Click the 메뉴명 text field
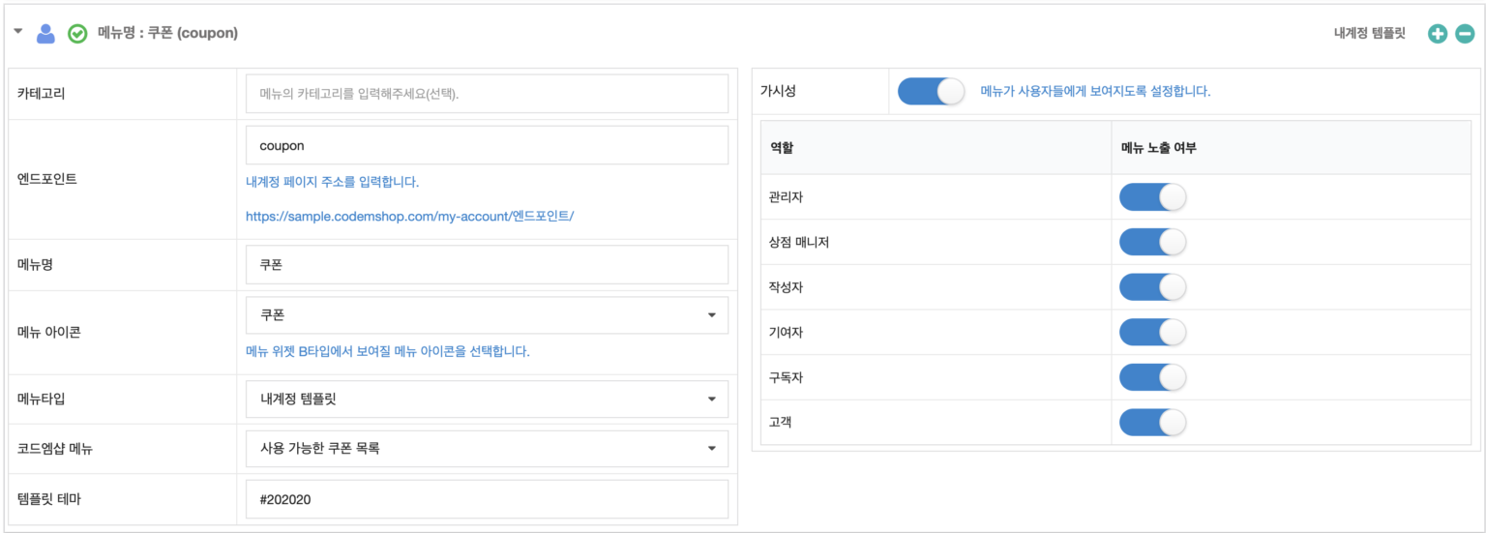The image size is (1486, 533). (487, 265)
